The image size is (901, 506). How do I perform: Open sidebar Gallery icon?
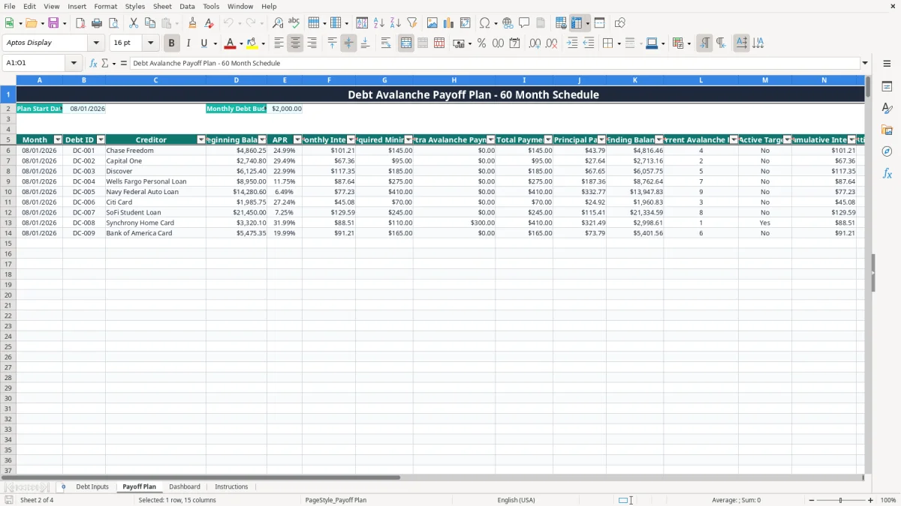pyautogui.click(x=887, y=130)
